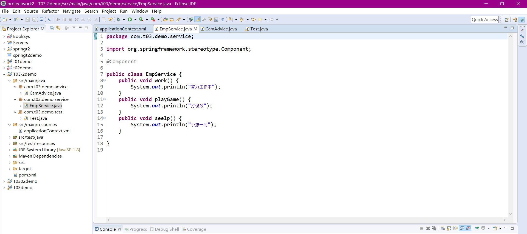Expand the Servers folder
527x234 pixels.
(x=4, y=42)
